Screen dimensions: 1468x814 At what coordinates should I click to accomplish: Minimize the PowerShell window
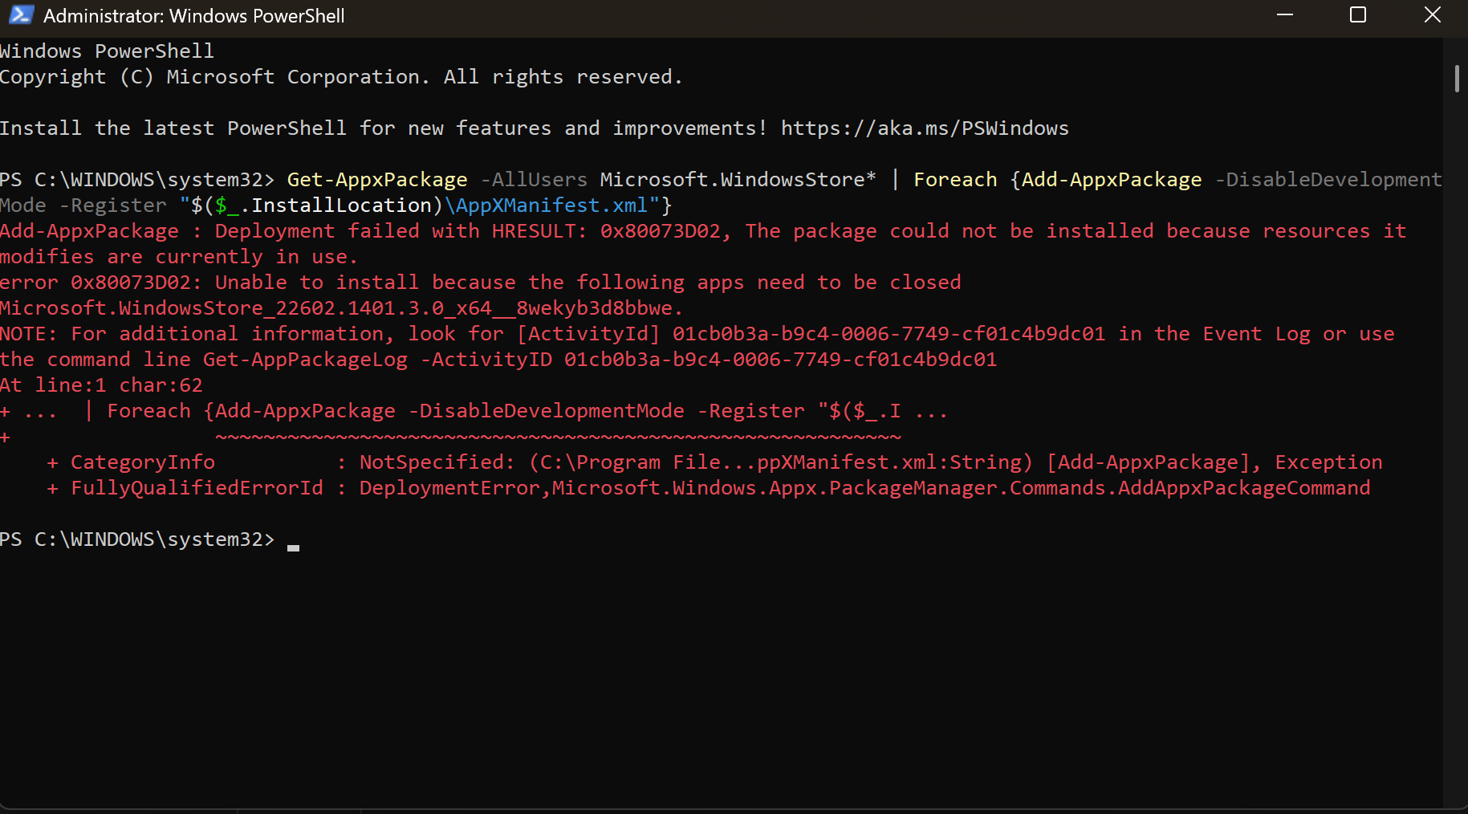pos(1285,15)
